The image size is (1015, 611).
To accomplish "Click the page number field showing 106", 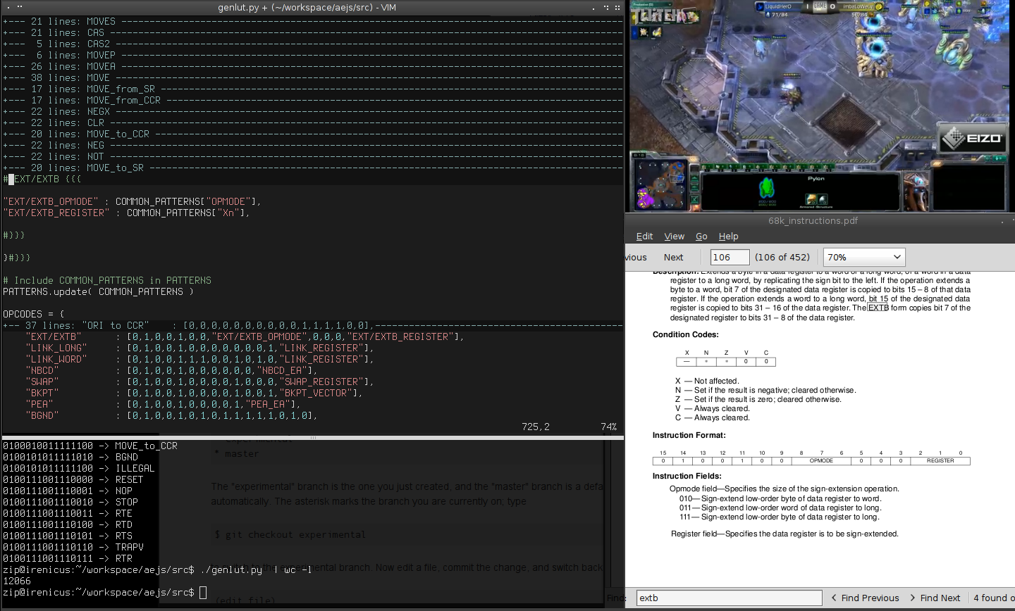I will (x=730, y=257).
